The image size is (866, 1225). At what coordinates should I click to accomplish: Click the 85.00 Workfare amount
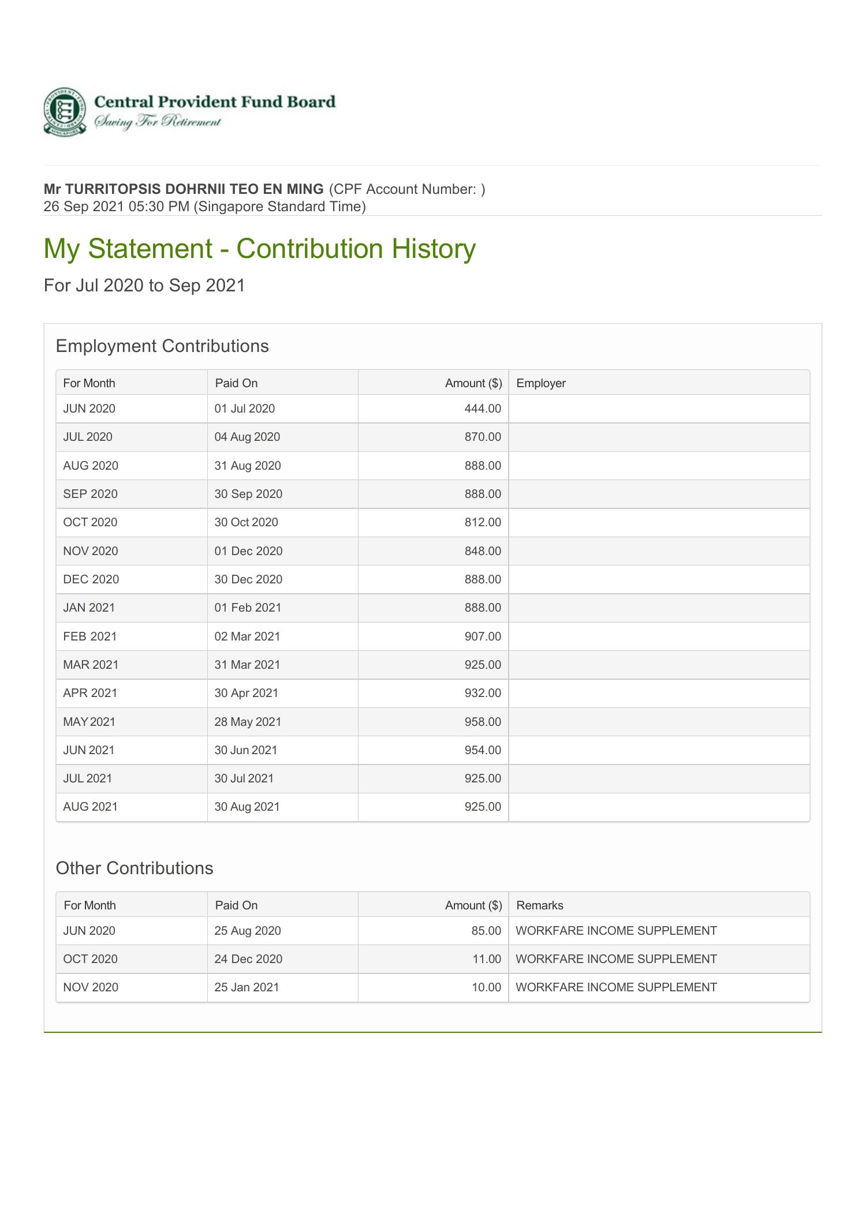click(x=486, y=931)
